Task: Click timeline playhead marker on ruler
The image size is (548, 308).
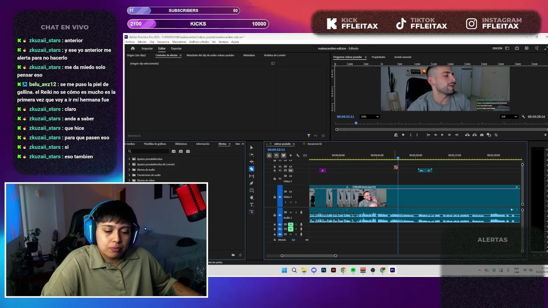Action: click(398, 158)
